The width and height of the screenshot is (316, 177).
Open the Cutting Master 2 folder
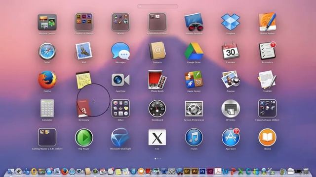47,137
